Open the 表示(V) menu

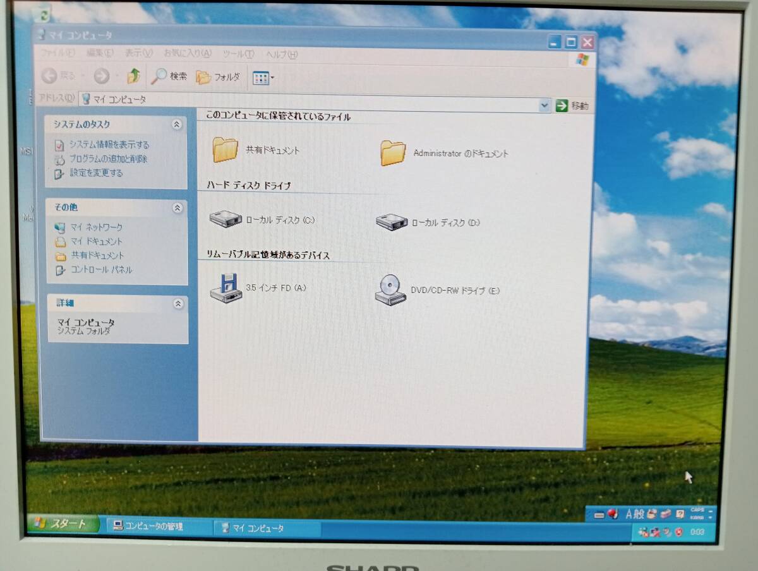click(138, 54)
